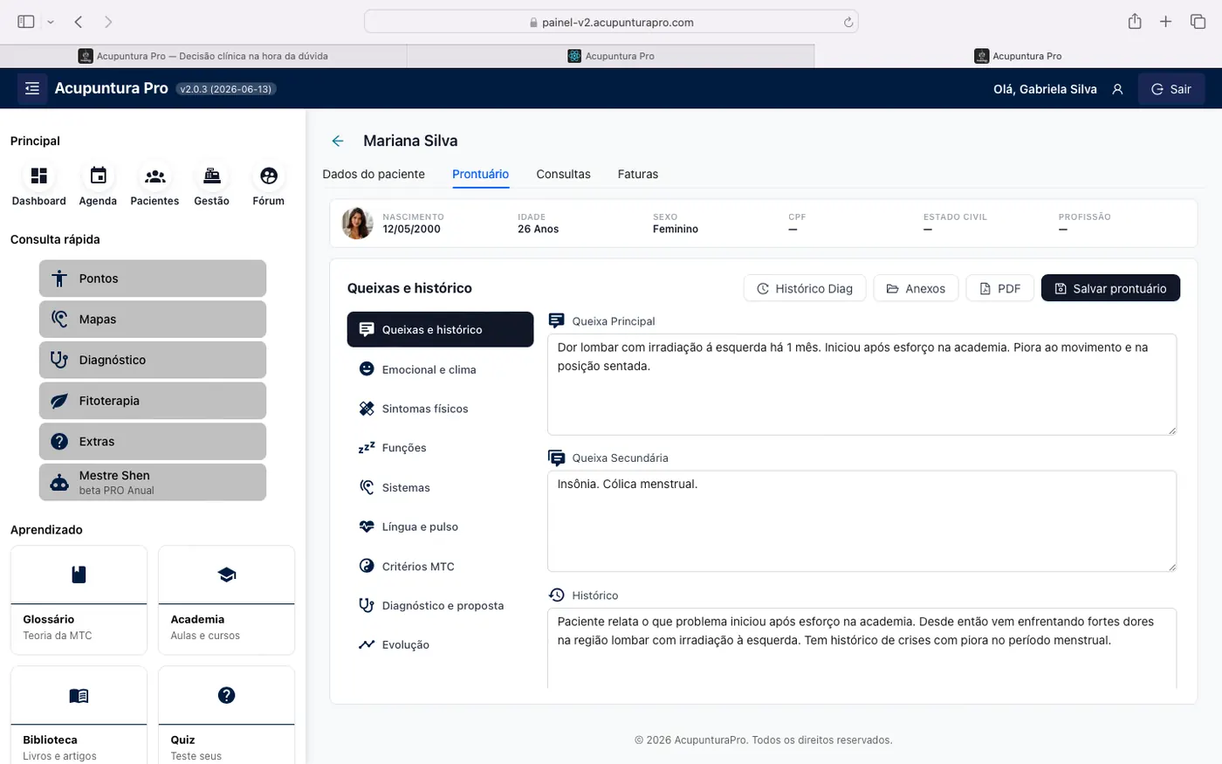Image resolution: width=1222 pixels, height=764 pixels.
Task: Click the Feminino sex value
Action: click(676, 229)
